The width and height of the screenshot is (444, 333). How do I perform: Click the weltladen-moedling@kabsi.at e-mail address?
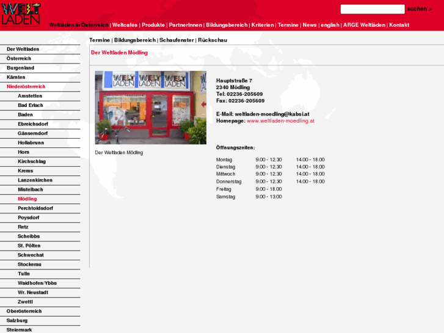pyautogui.click(x=272, y=114)
